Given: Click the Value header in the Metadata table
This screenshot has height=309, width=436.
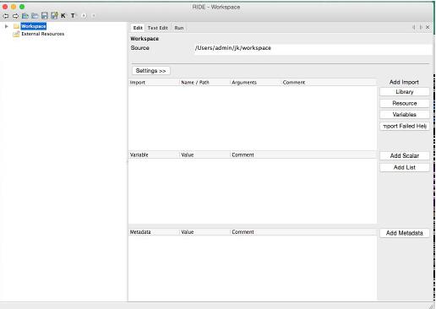Looking at the screenshot, I should pyautogui.click(x=205, y=232).
